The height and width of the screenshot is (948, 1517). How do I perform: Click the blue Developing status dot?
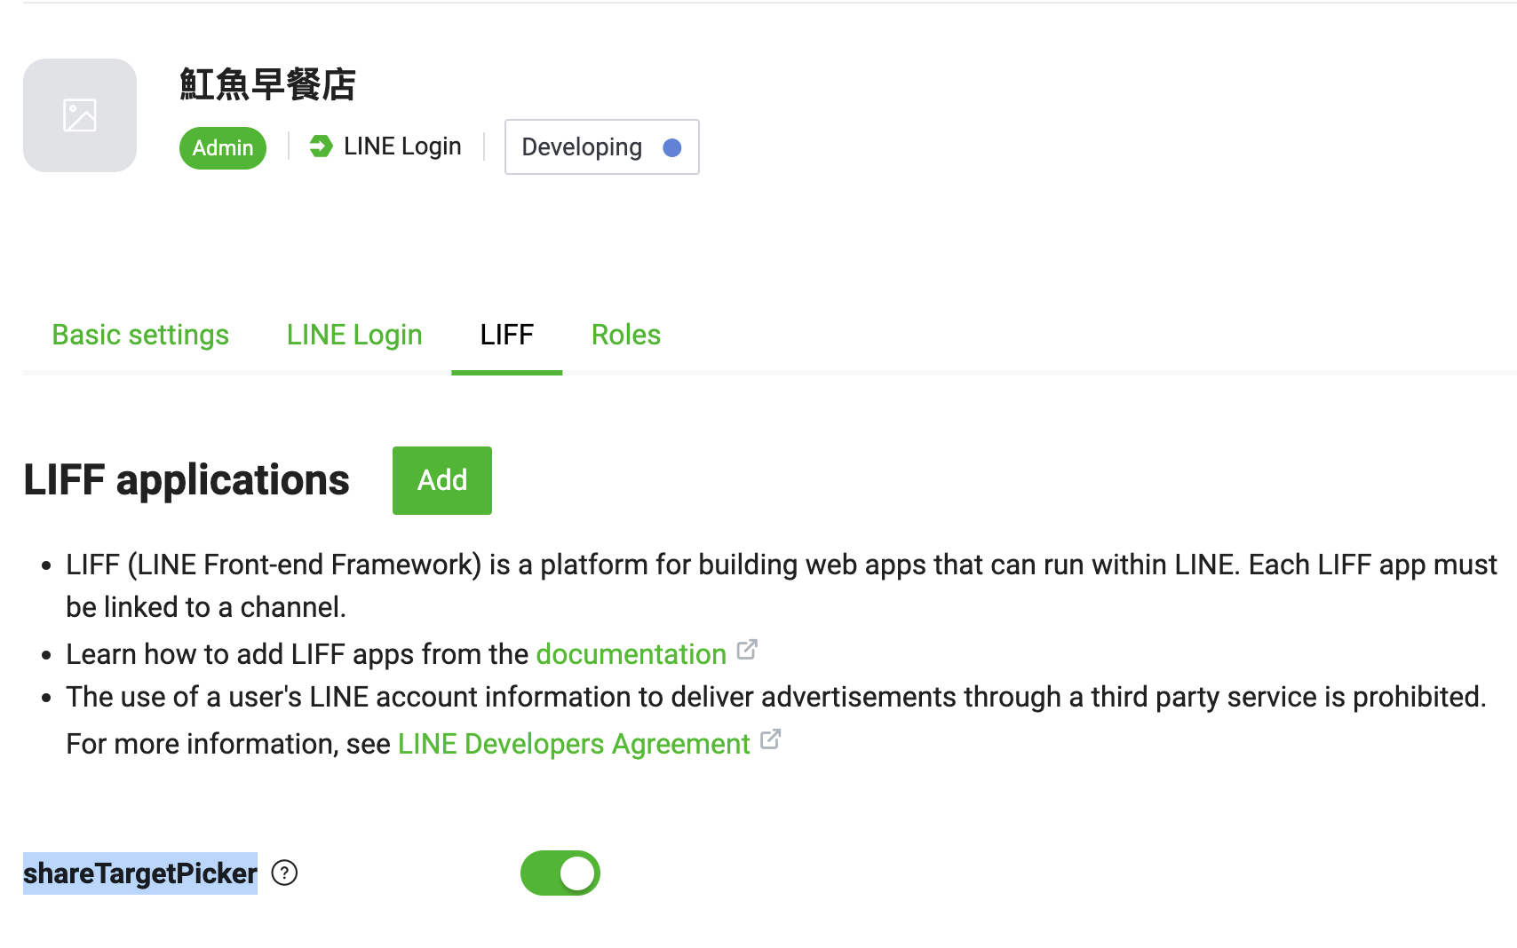point(672,147)
